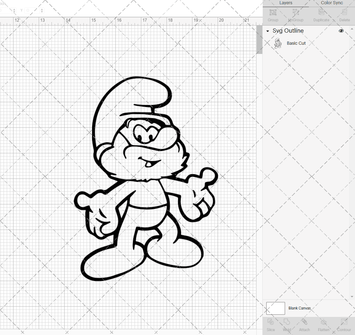
Task: Increase the Y position using the stepper
Action: (x=42, y=9)
